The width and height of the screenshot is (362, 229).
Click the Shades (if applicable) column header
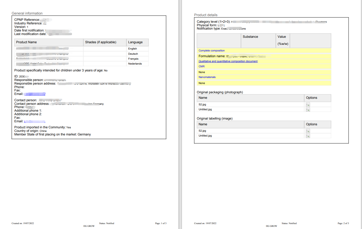point(105,42)
